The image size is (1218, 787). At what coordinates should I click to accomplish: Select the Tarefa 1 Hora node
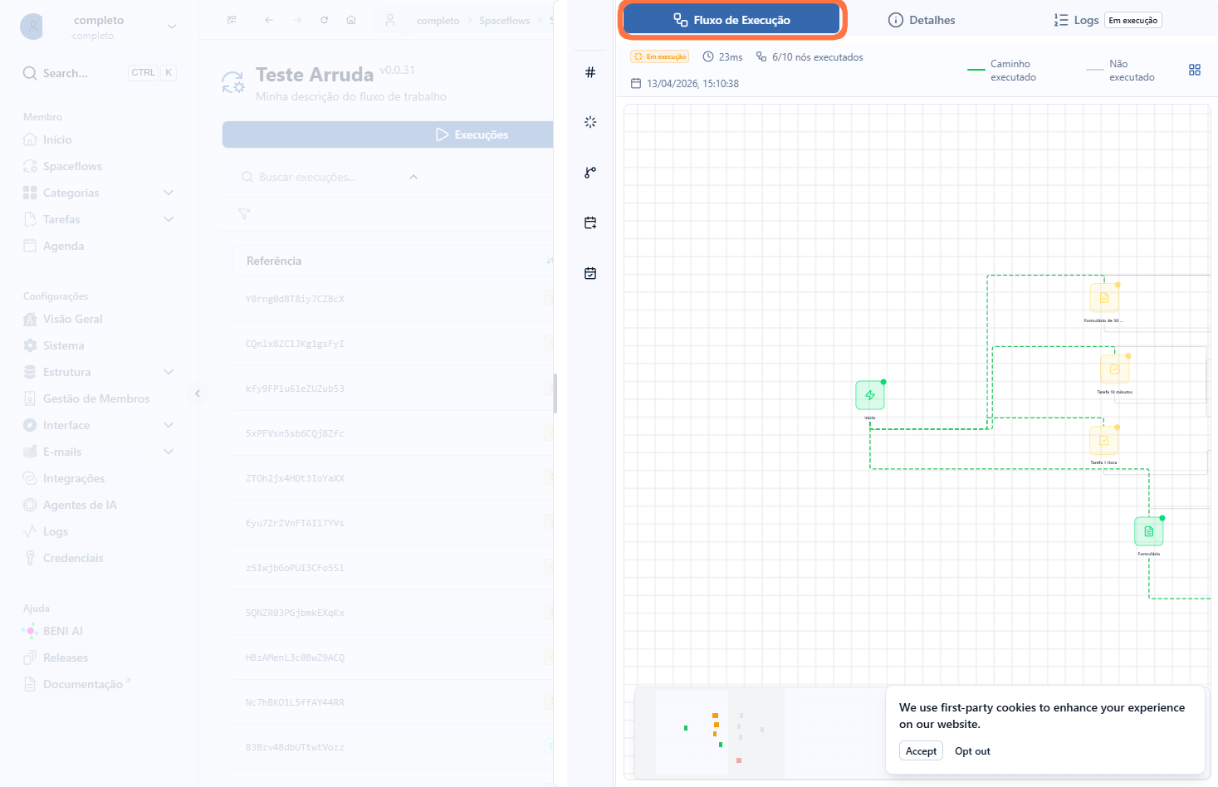1104,441
